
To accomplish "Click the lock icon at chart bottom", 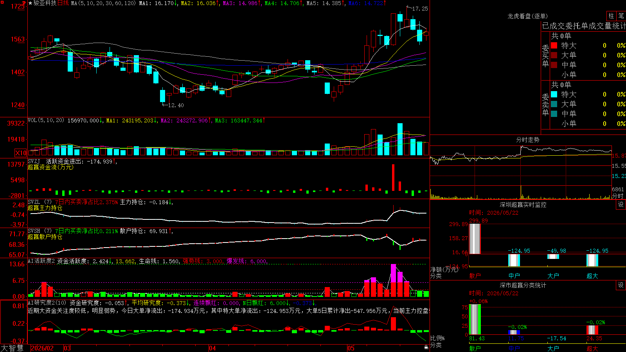I will tap(426, 347).
